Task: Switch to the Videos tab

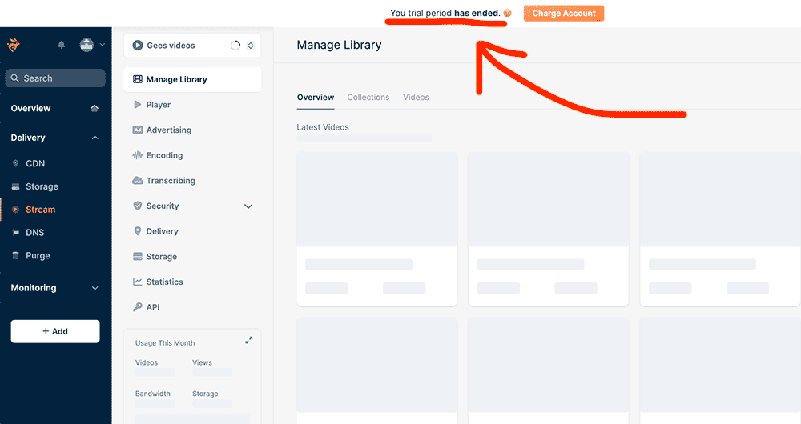Action: [x=416, y=98]
